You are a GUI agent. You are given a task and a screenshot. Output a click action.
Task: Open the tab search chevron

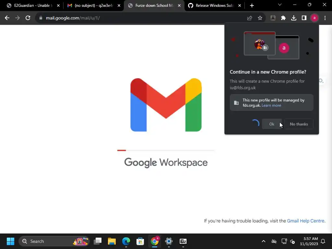click(x=280, y=5)
